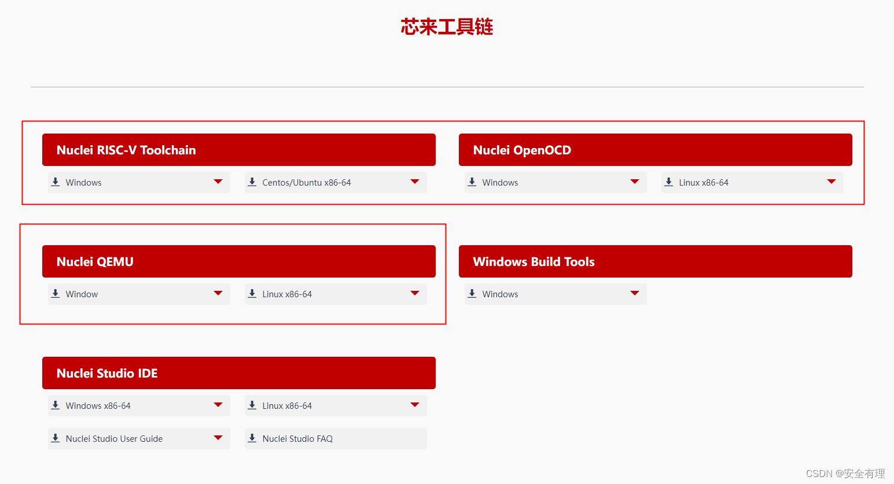Click download icon beside QEMU Linux x86-64
The image size is (894, 484).
point(252,294)
